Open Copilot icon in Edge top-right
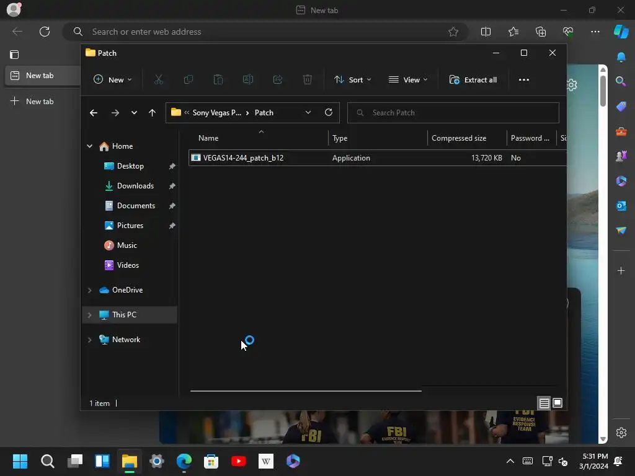 pos(621,32)
